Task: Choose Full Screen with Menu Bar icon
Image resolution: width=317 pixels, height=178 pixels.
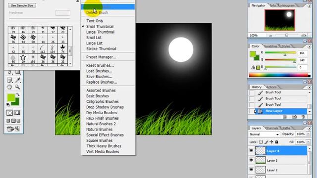Action: point(13,121)
